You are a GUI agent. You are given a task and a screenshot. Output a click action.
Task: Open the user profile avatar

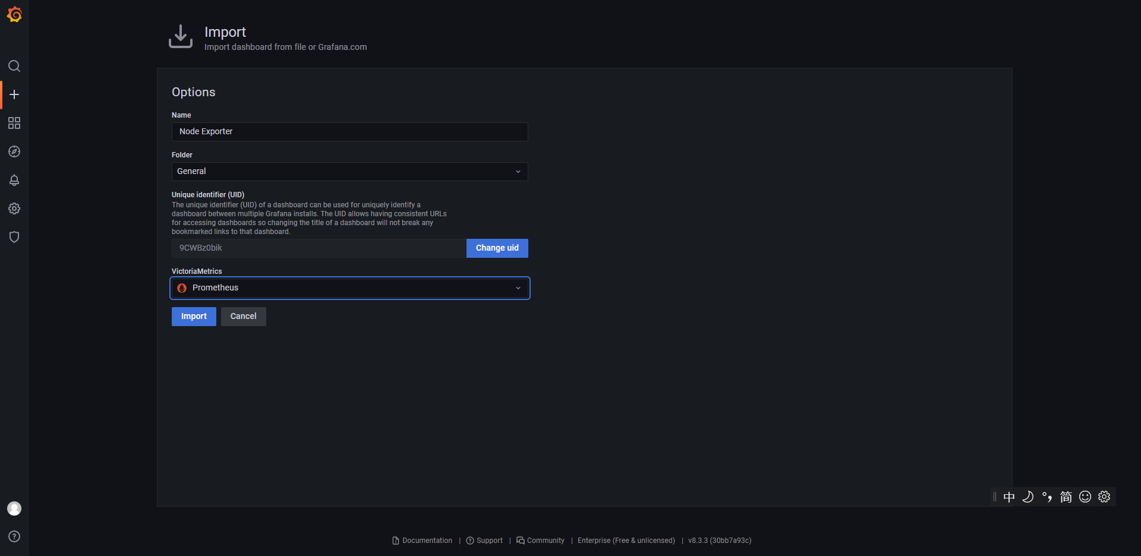[x=14, y=508]
